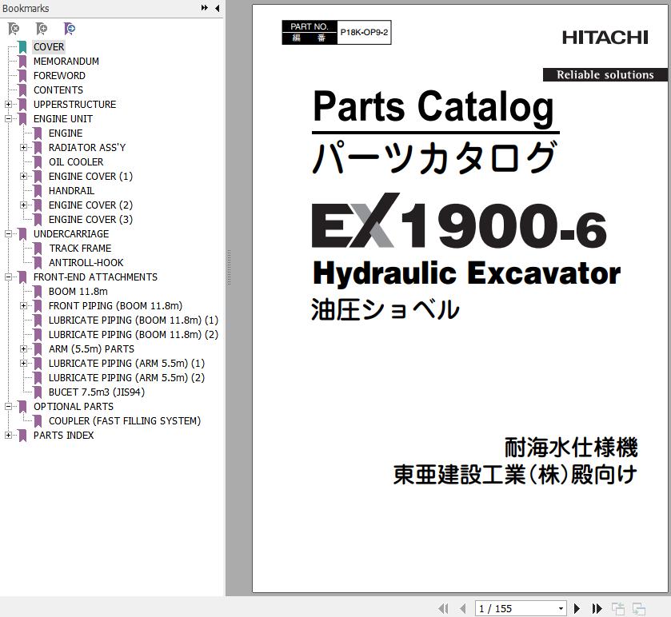Click the bookmark properties icon with arrow
This screenshot has width=671, height=617.
coord(70,29)
